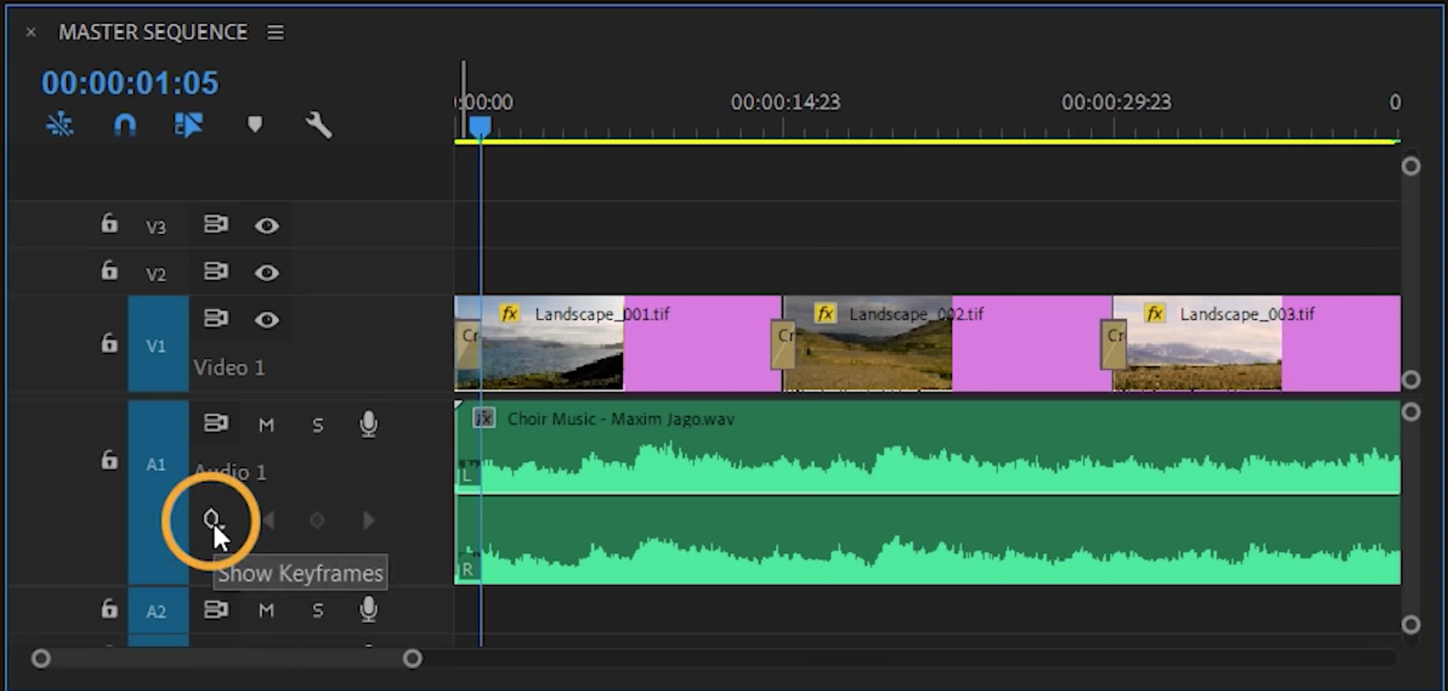Toggle sync lock for A1
1448x691 pixels.
point(216,423)
